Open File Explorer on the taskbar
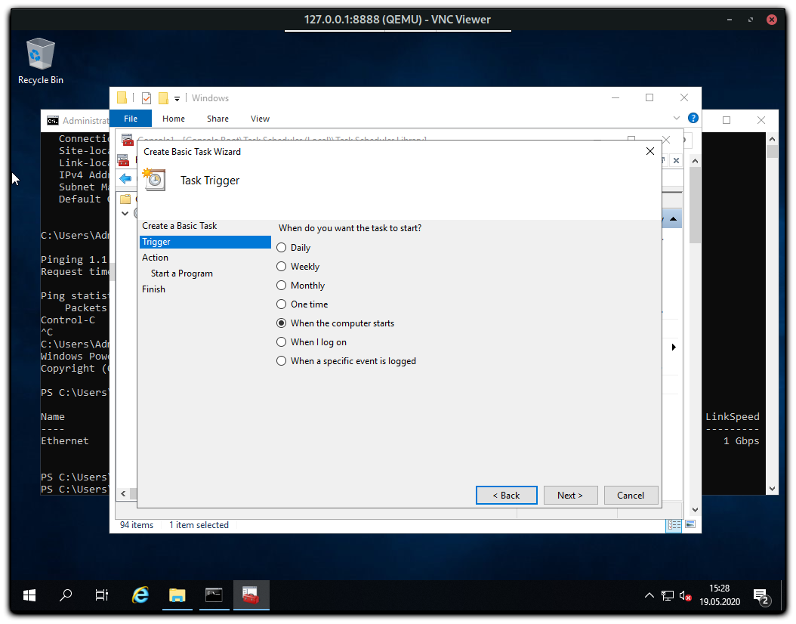This screenshot has width=796, height=624. 177,595
